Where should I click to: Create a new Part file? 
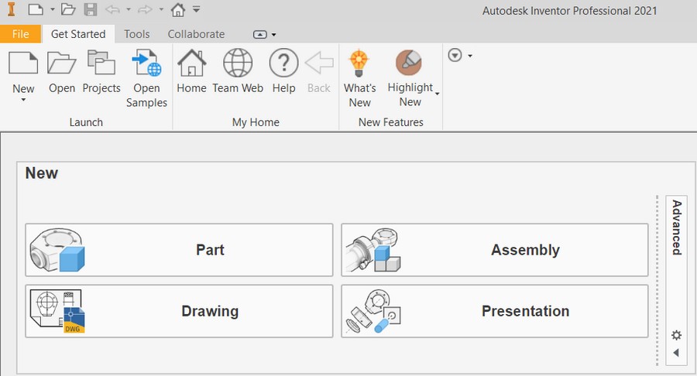179,250
